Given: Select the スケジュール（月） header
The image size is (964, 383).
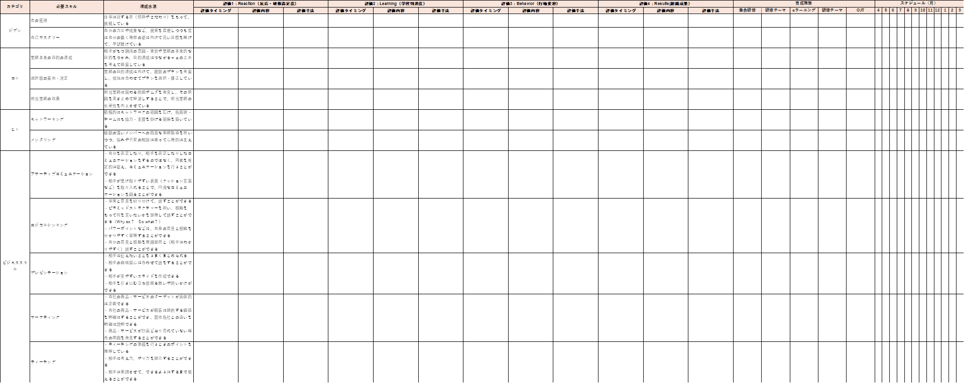Looking at the screenshot, I should 919,4.
